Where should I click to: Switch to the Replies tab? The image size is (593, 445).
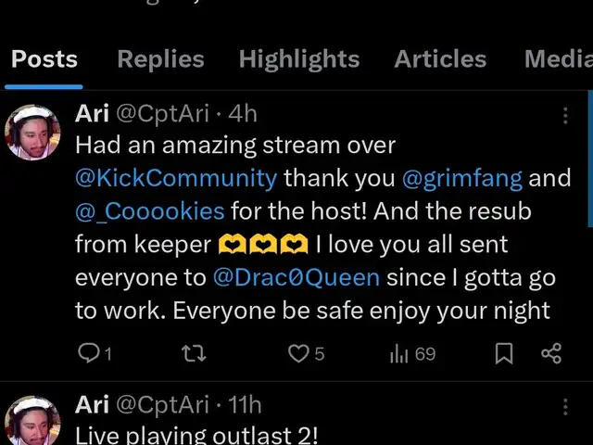pyautogui.click(x=160, y=59)
